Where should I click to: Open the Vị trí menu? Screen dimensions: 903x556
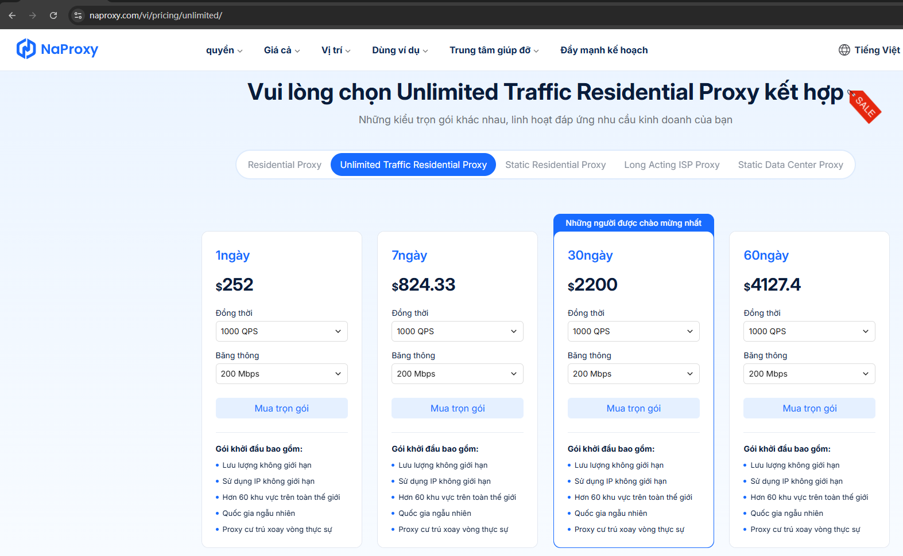[x=336, y=50]
